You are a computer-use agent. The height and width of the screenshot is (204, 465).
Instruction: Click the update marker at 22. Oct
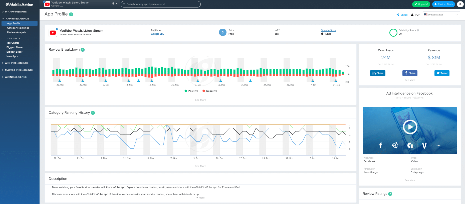point(60,81)
